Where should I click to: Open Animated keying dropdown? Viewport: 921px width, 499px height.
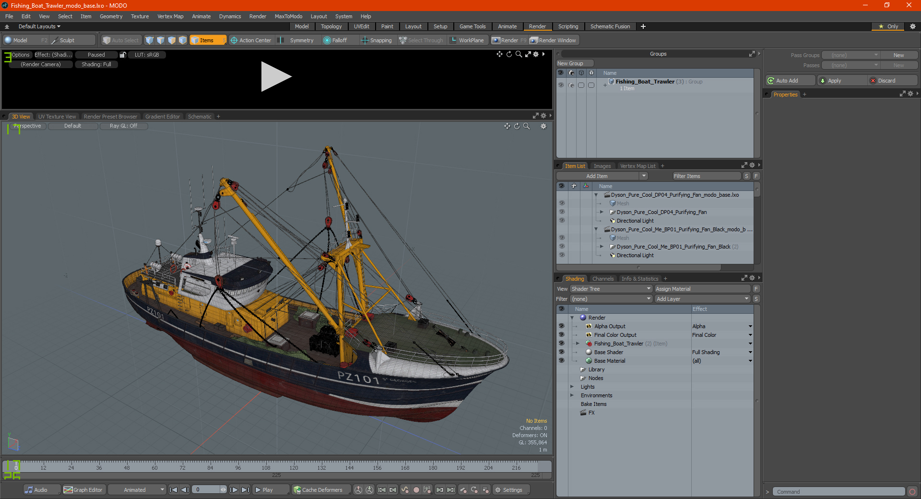[x=137, y=490]
